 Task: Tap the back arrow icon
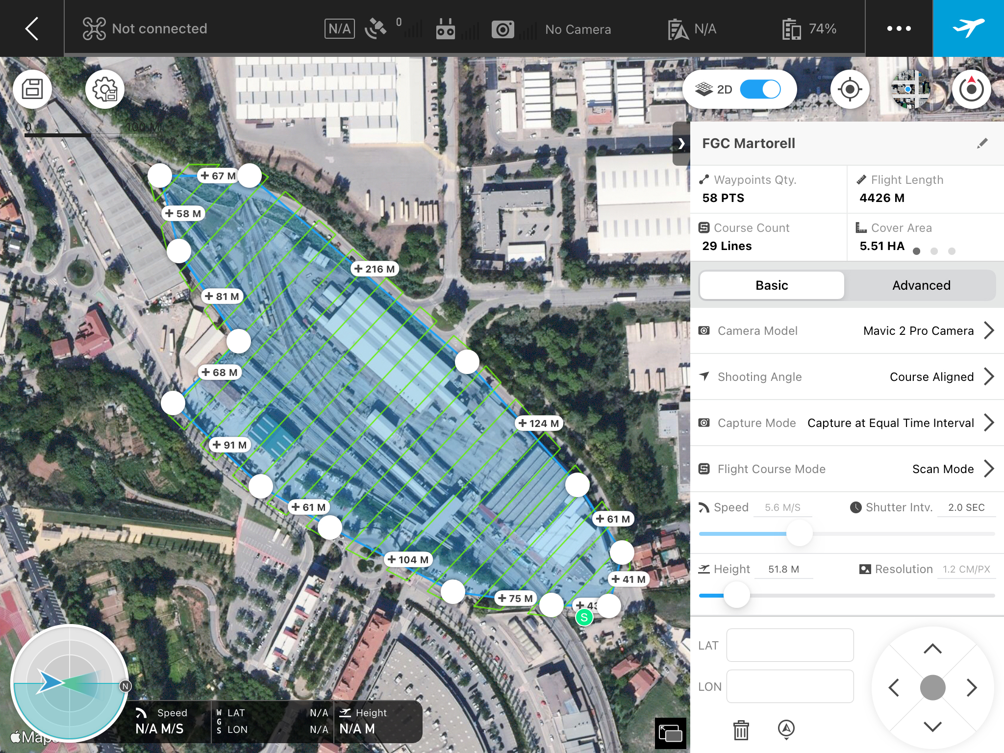point(32,28)
